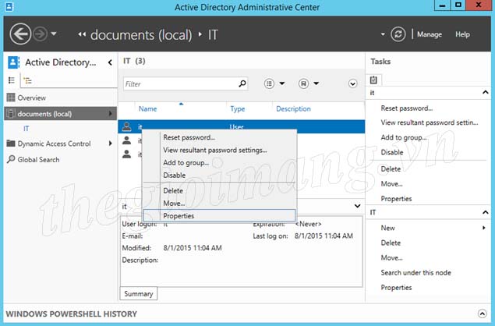Image resolution: width=495 pixels, height=326 pixels.
Task: Choose Delete in the context menu
Action: pyautogui.click(x=219, y=191)
